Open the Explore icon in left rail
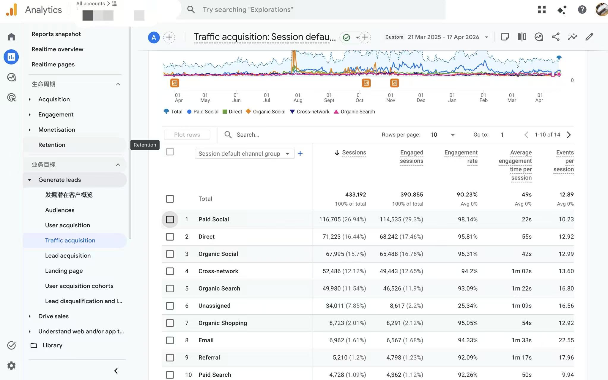 [11, 77]
